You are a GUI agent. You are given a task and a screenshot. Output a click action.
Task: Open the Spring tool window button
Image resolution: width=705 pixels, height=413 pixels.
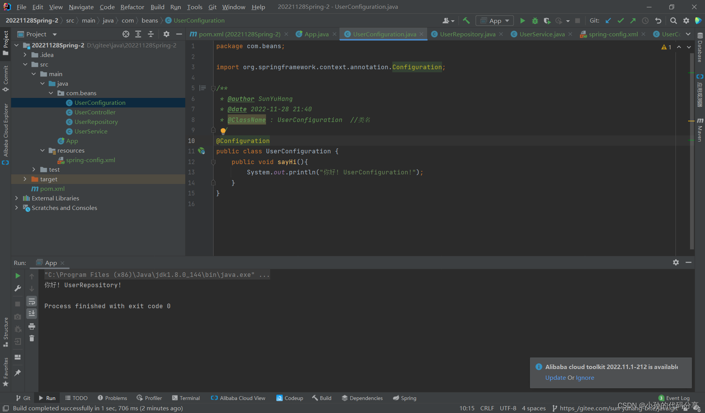[405, 398]
